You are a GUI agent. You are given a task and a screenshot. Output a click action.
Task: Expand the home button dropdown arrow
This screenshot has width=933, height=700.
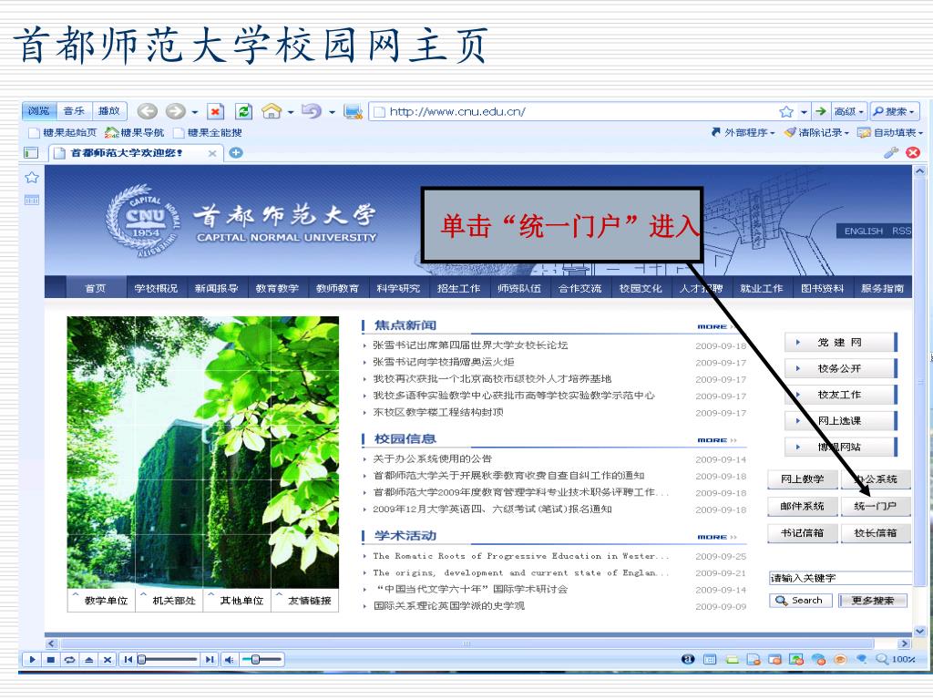[x=291, y=112]
